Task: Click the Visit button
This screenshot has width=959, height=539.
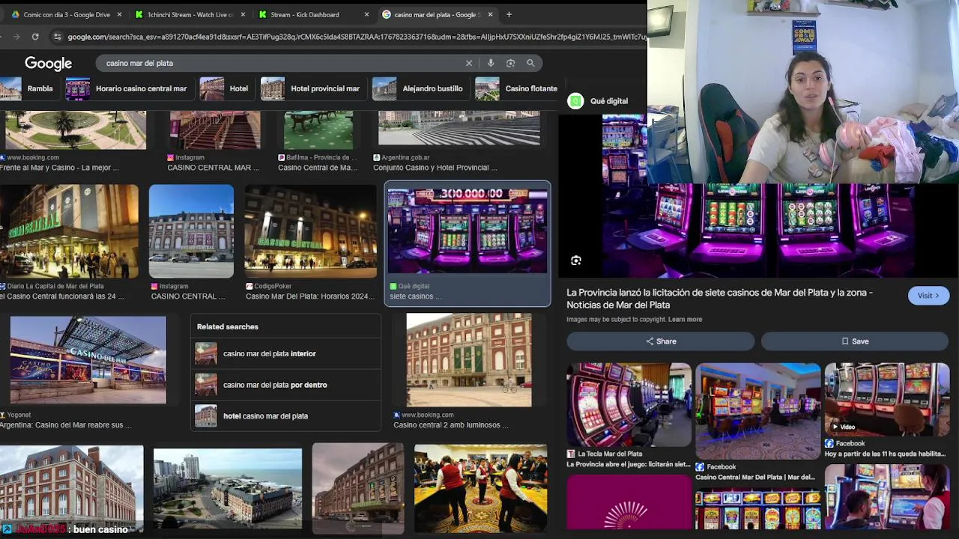Action: click(928, 296)
